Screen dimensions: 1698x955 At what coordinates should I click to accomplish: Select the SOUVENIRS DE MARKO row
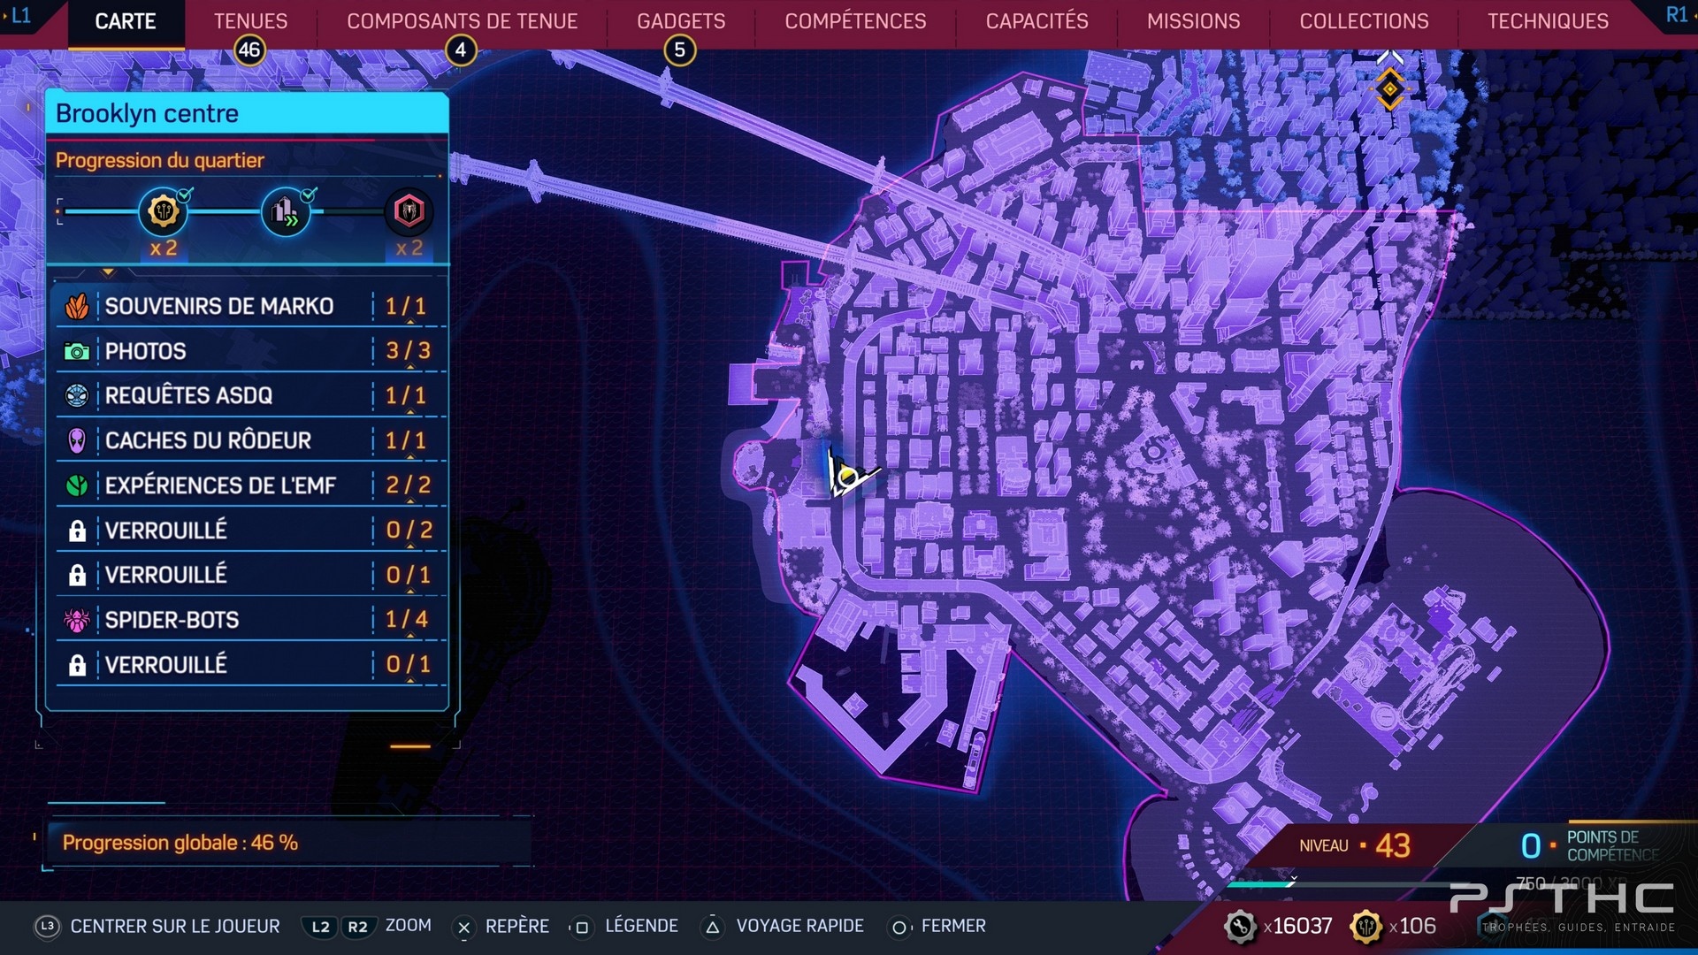point(250,307)
